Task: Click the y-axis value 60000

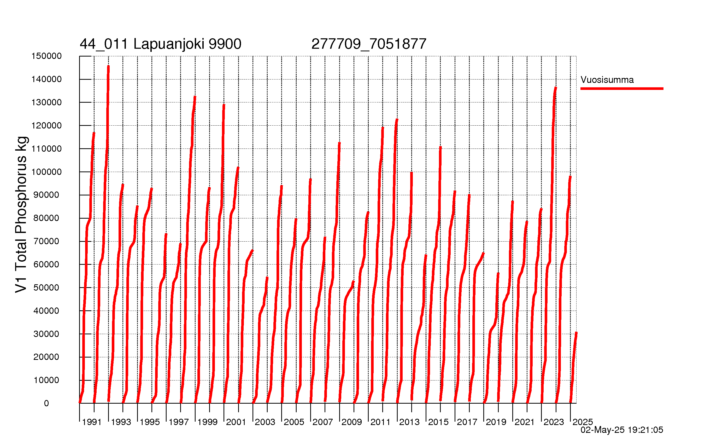Action: point(46,264)
